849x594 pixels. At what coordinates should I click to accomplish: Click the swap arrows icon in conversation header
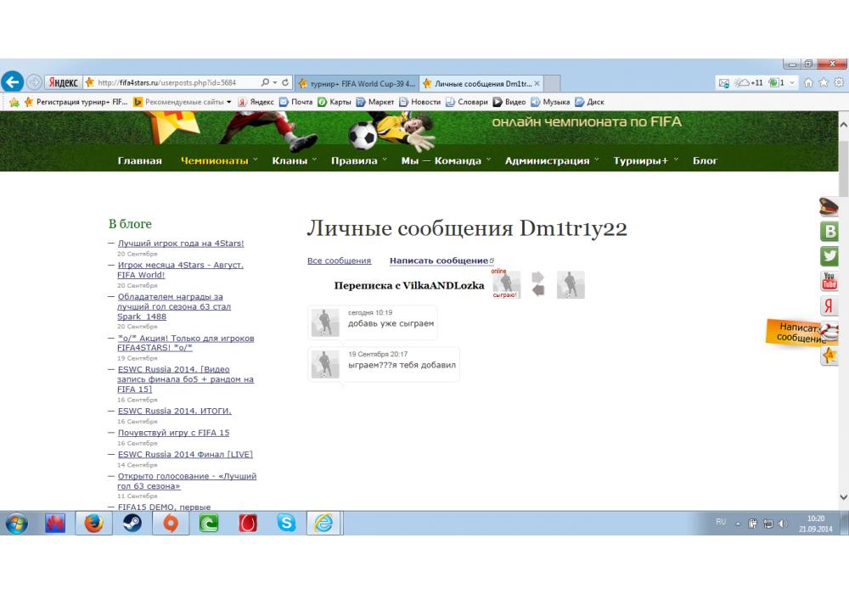pos(537,284)
